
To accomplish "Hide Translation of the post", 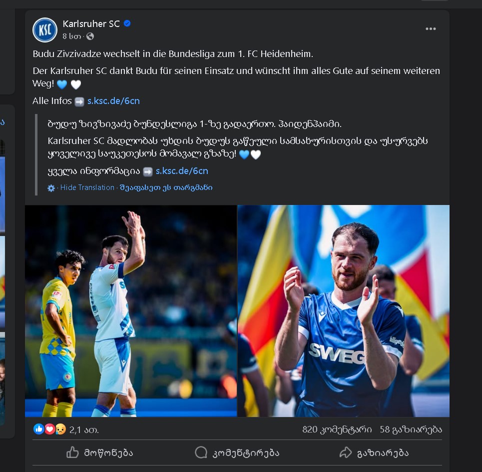I will pos(87,187).
